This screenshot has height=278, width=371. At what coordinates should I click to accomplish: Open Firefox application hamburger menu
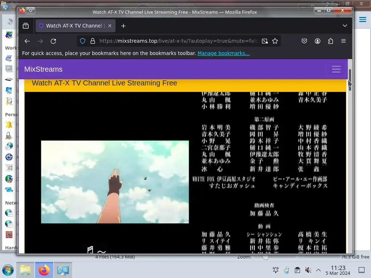(343, 41)
